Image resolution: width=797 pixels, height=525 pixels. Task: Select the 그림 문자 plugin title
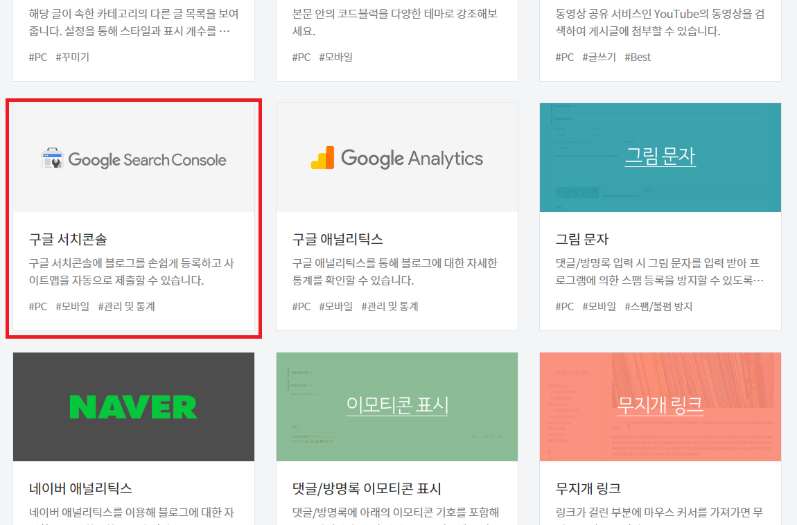point(582,239)
